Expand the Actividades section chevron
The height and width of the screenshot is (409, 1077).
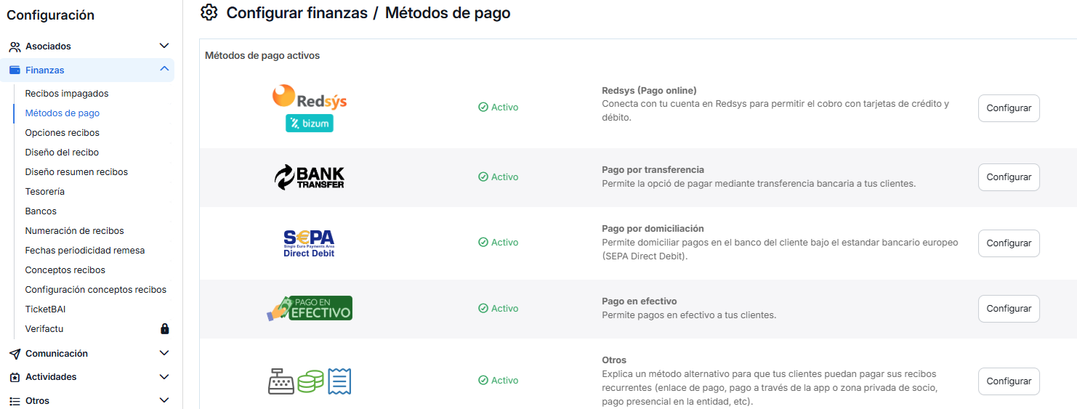pos(164,377)
